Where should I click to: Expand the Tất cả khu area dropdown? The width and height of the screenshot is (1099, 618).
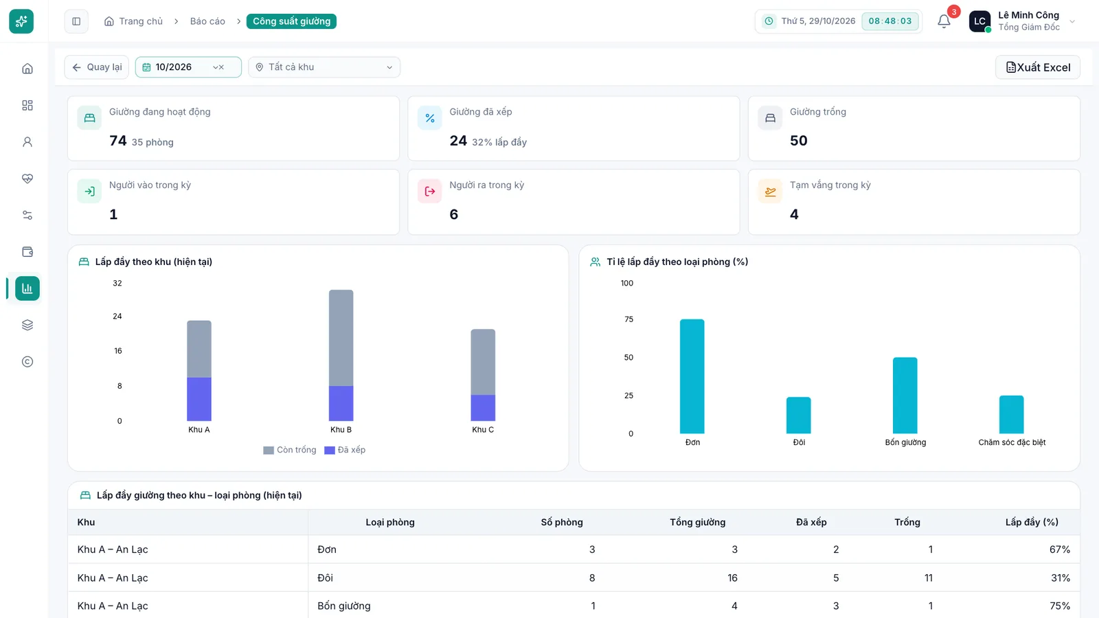[x=324, y=67]
